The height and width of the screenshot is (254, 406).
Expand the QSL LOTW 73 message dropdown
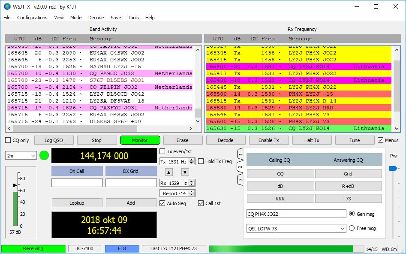click(x=343, y=229)
